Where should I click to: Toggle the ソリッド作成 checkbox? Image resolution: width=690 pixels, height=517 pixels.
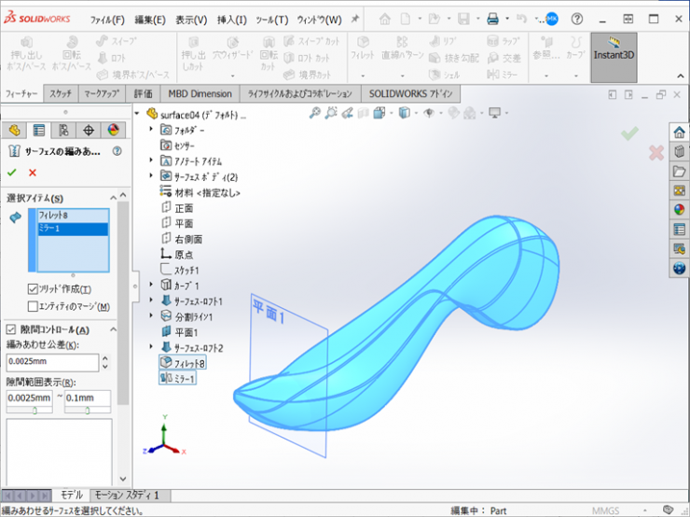(x=33, y=289)
